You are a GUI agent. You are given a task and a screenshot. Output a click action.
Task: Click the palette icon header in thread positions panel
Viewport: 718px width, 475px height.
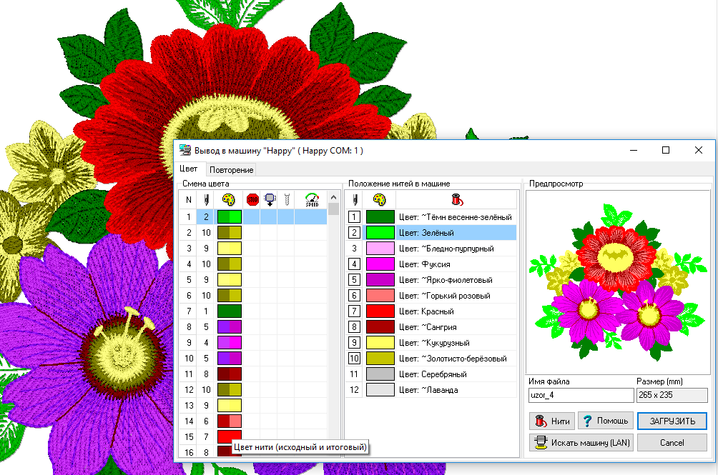pyautogui.click(x=380, y=200)
